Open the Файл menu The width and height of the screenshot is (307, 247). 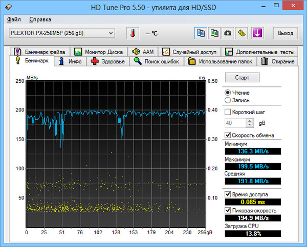click(x=14, y=19)
